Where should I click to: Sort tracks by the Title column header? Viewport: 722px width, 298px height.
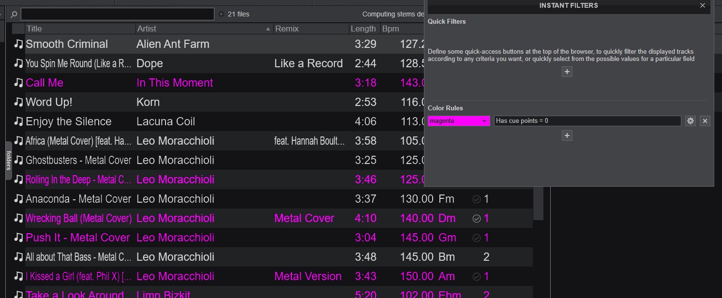tap(80, 29)
